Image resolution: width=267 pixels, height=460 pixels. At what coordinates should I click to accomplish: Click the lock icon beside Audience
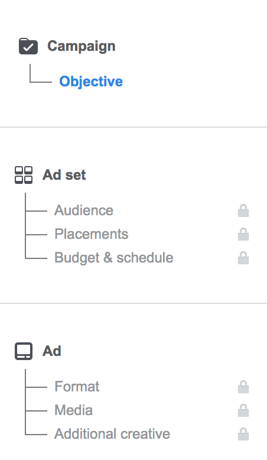click(243, 210)
